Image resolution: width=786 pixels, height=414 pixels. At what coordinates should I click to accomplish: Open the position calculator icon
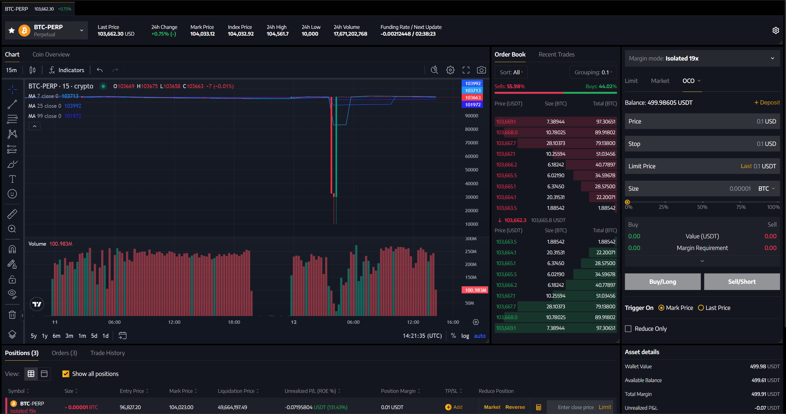538,407
